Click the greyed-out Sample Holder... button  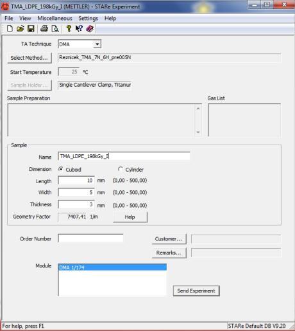pos(29,85)
